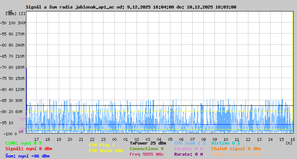Click the hour '12' label on time axis
The image size is (297, 159).
[x=248, y=139]
